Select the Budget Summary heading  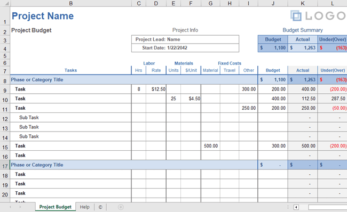[x=303, y=30]
